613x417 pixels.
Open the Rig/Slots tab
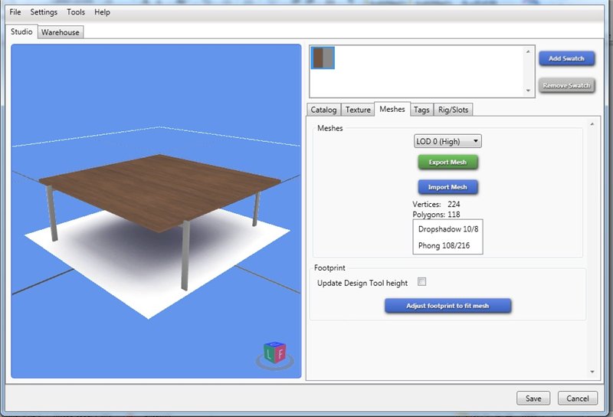tap(453, 110)
